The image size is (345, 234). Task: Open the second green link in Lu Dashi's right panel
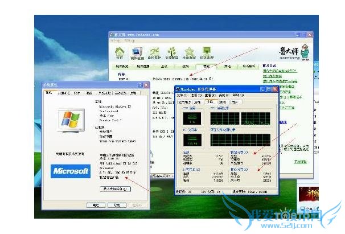pyautogui.click(x=272, y=76)
